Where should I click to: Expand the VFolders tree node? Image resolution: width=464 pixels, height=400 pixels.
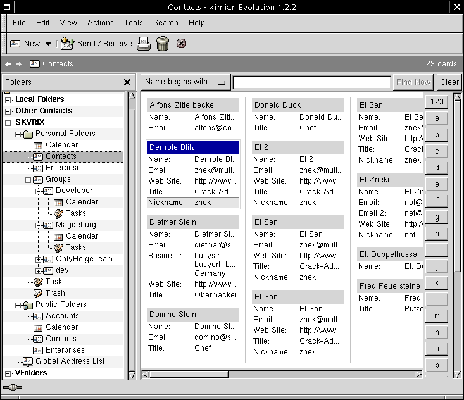click(8, 373)
